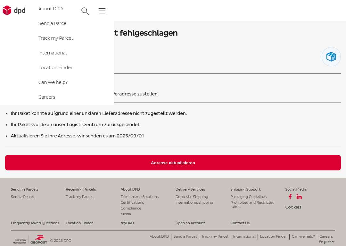The width and height of the screenshot is (346, 246).
Task: Go to Domestic Shipping link
Action: pos(192,197)
